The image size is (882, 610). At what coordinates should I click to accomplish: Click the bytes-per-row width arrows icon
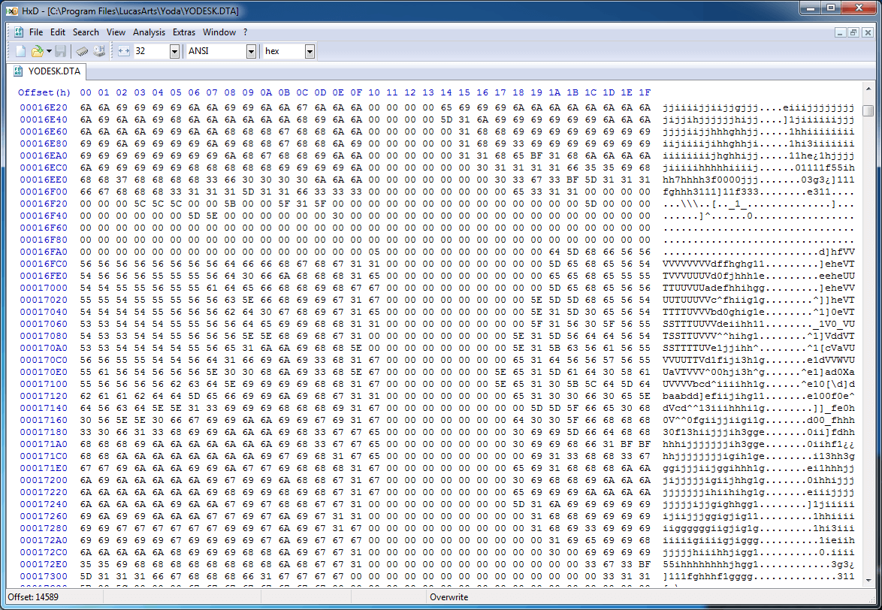(124, 51)
